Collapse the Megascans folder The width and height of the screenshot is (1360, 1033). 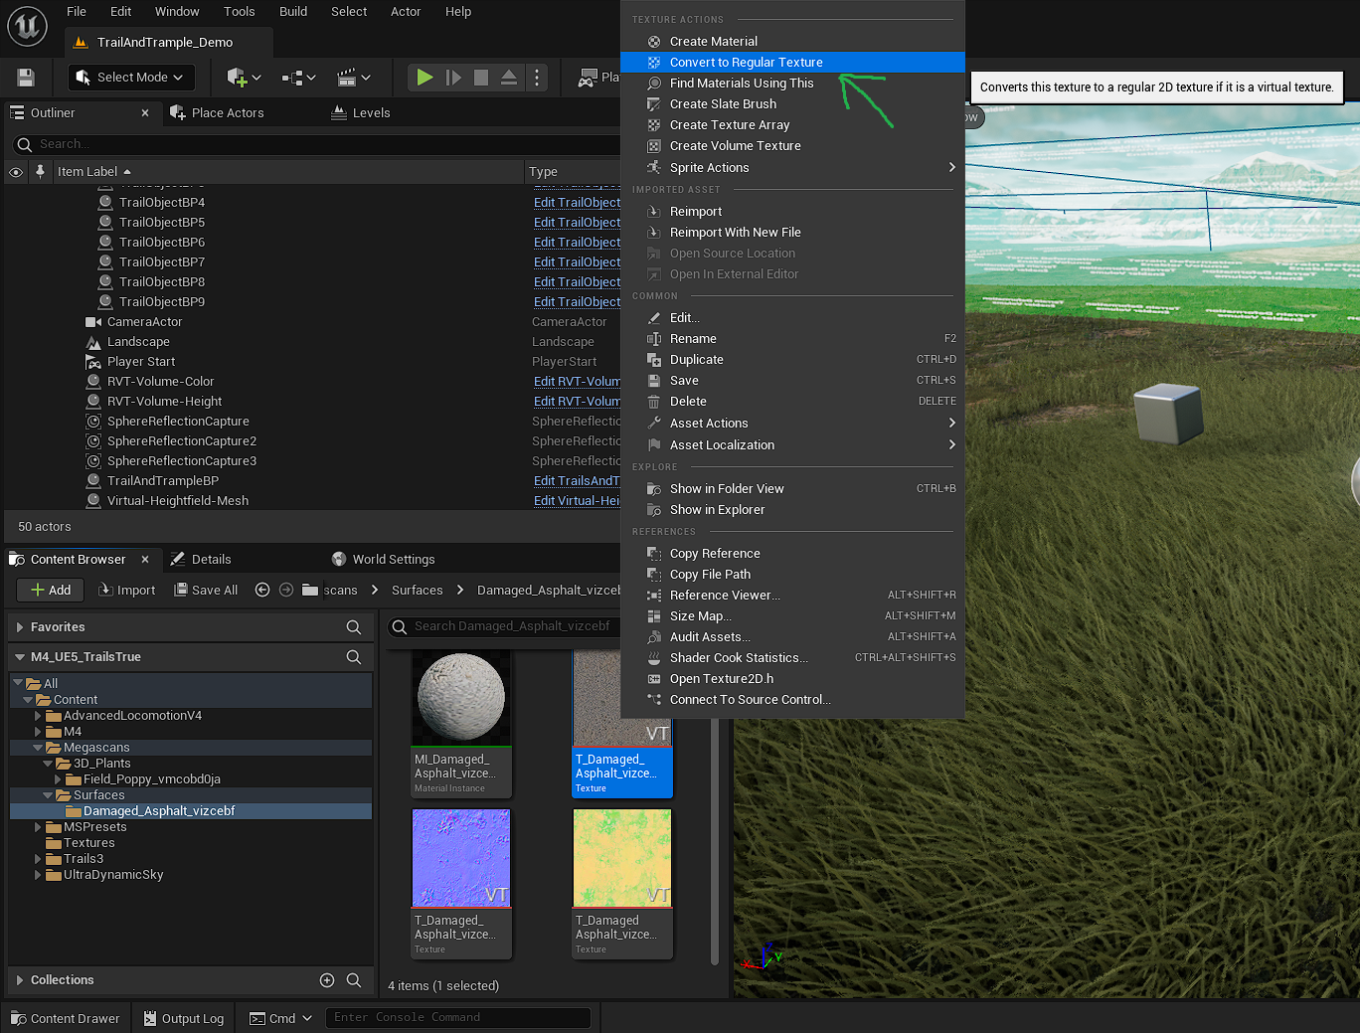(x=38, y=748)
